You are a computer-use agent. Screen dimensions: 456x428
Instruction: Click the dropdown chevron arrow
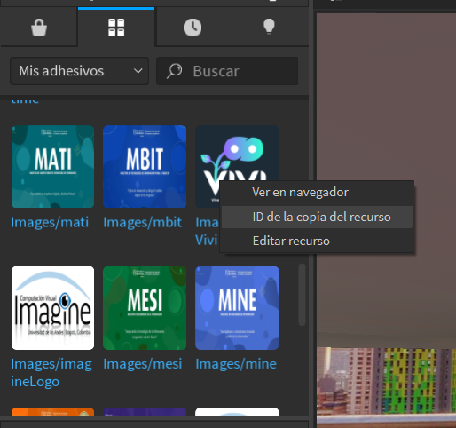click(x=138, y=71)
